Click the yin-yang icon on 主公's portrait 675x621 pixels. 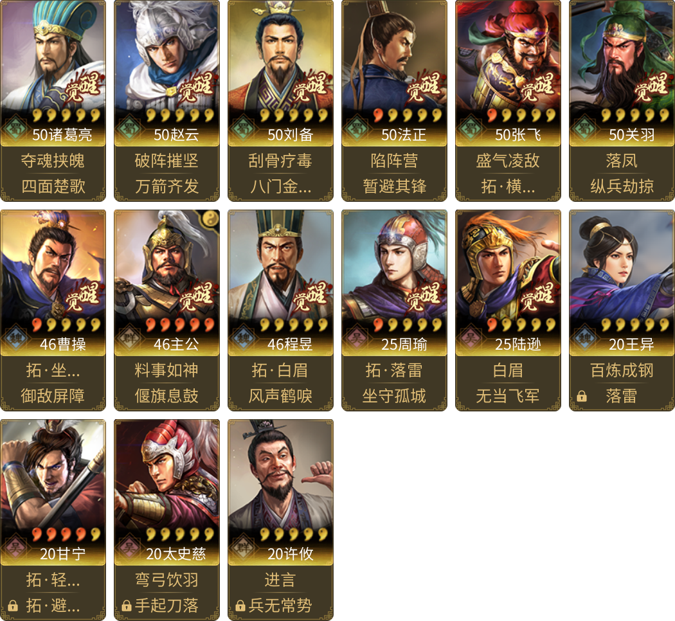[210, 218]
